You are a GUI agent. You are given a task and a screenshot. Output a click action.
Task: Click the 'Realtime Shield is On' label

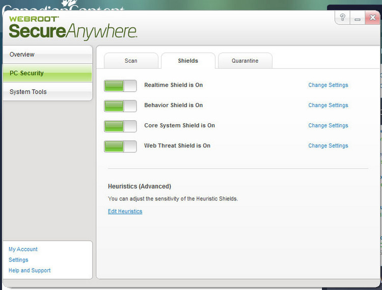tap(174, 85)
